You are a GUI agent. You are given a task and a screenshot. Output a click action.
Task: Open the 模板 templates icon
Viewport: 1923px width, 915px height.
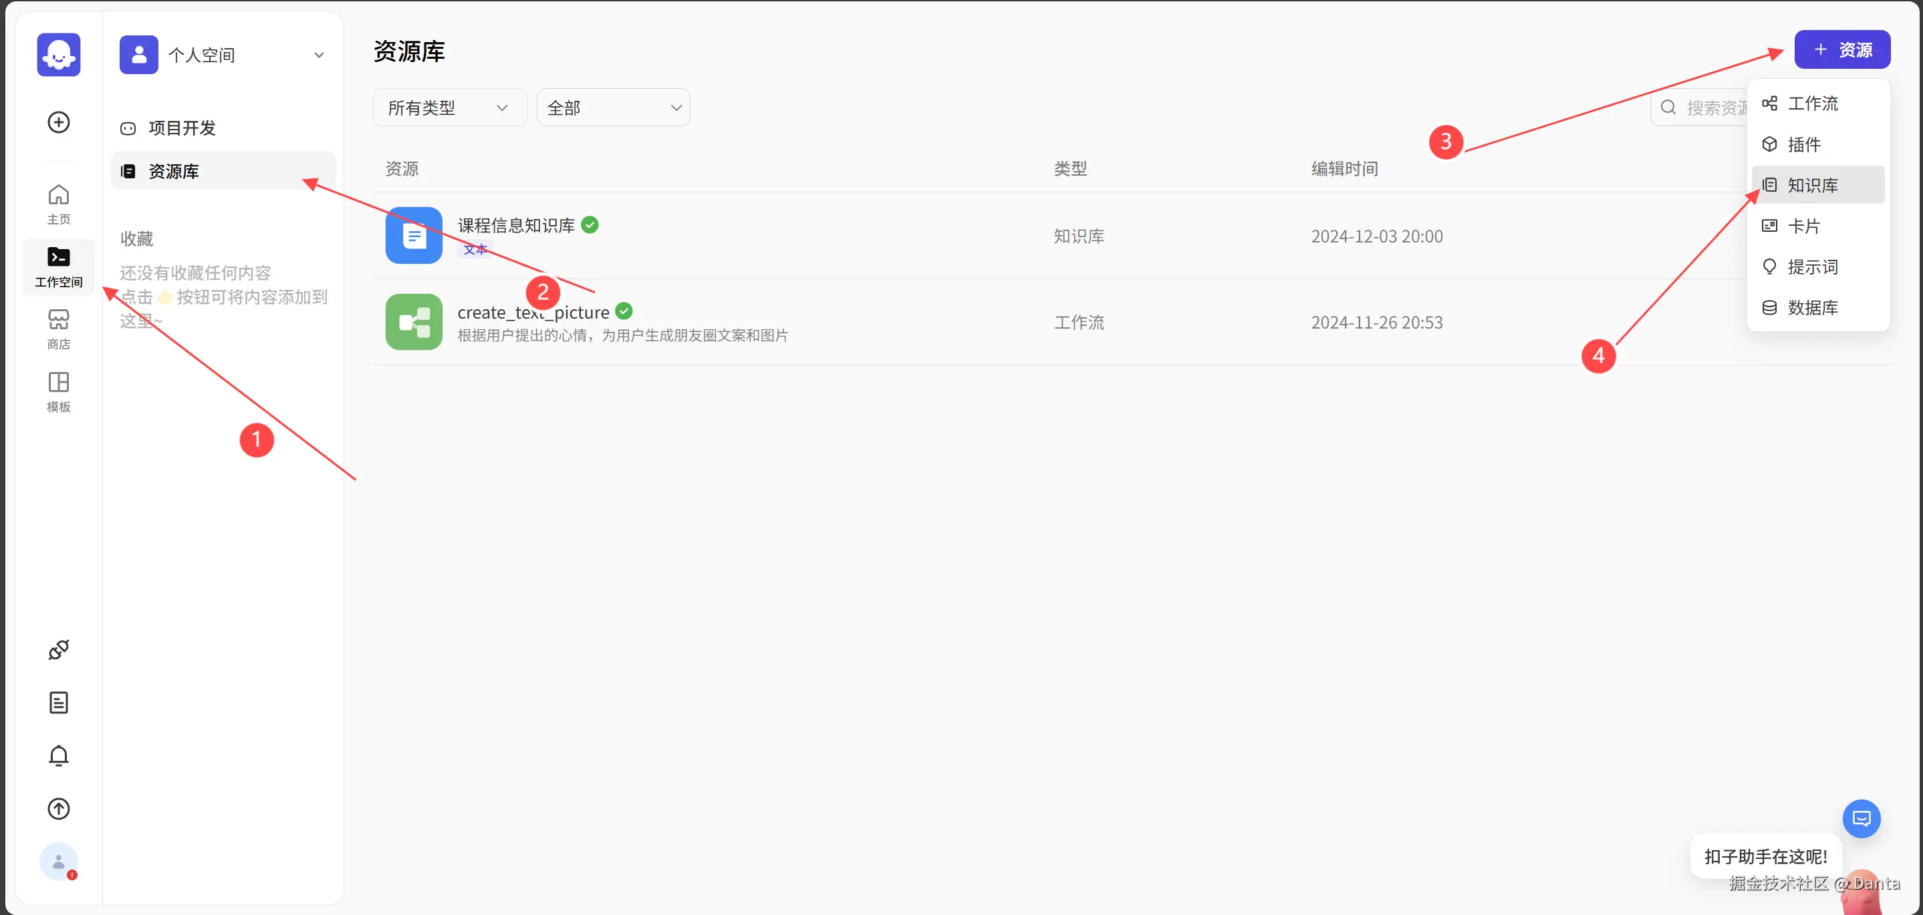pos(58,391)
